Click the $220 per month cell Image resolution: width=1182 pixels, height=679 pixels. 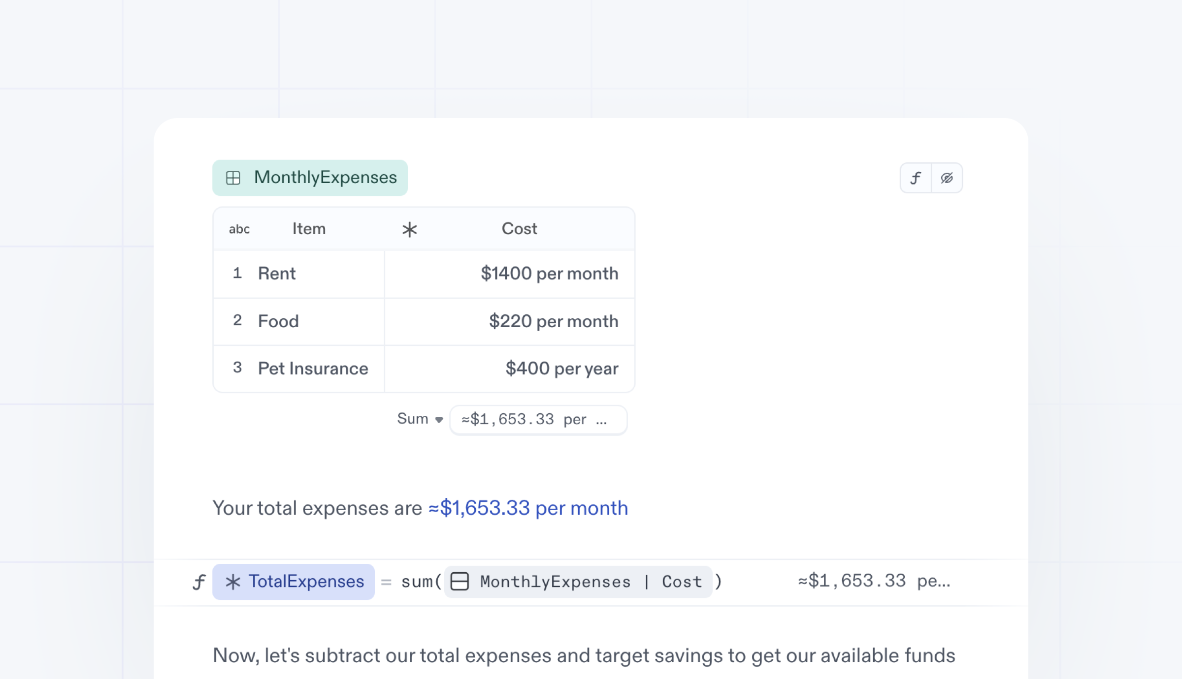[x=553, y=321]
